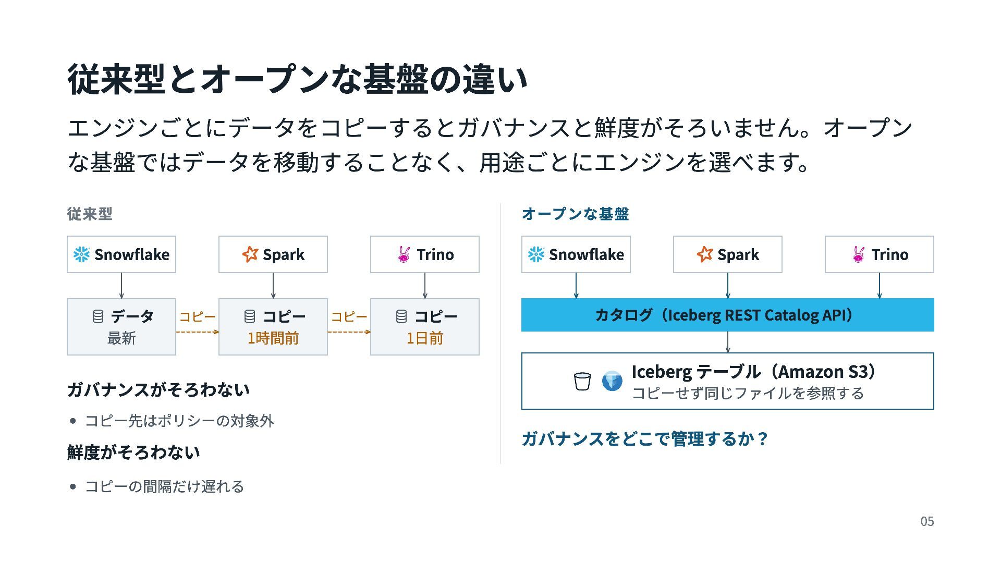This screenshot has width=1001, height=563.
Task: Click the Spark star icon under オープンな基盤
Action: [705, 254]
